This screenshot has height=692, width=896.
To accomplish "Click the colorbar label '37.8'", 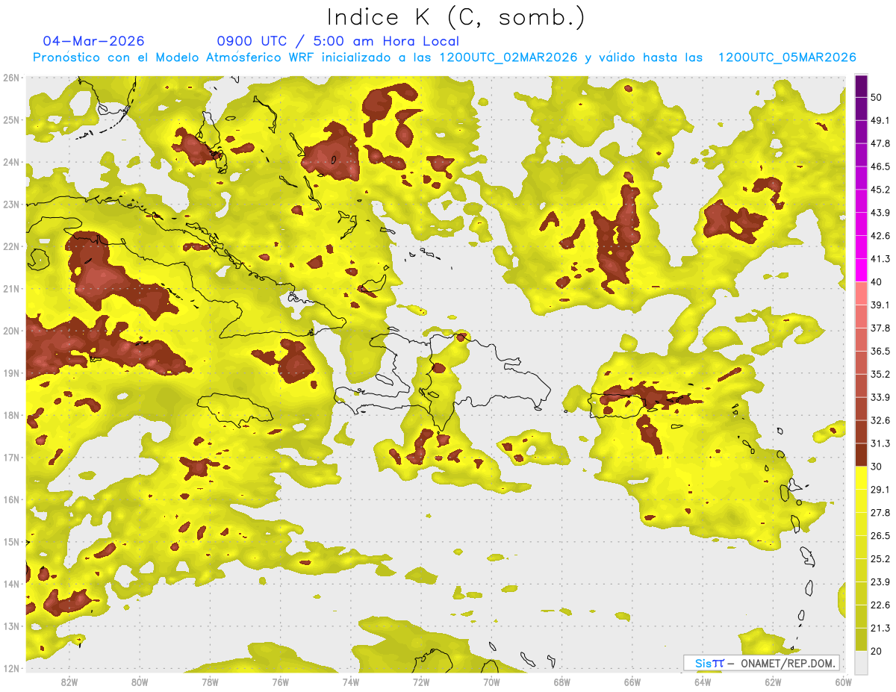I will coord(880,328).
